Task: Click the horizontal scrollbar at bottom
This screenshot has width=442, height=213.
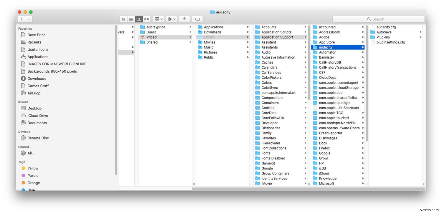Action: (308, 188)
